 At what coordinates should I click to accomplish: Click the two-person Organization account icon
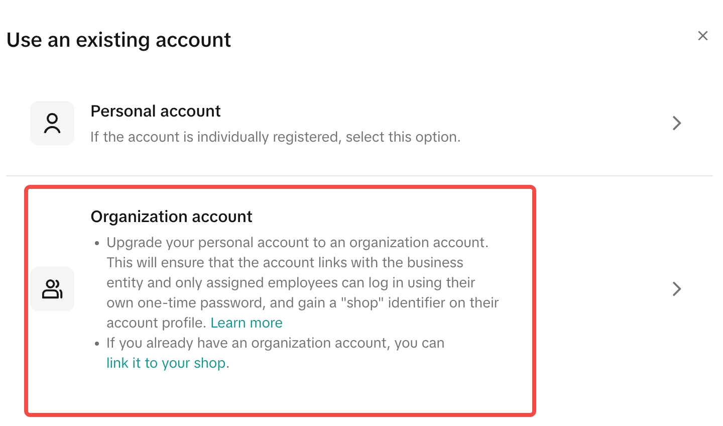coord(52,289)
